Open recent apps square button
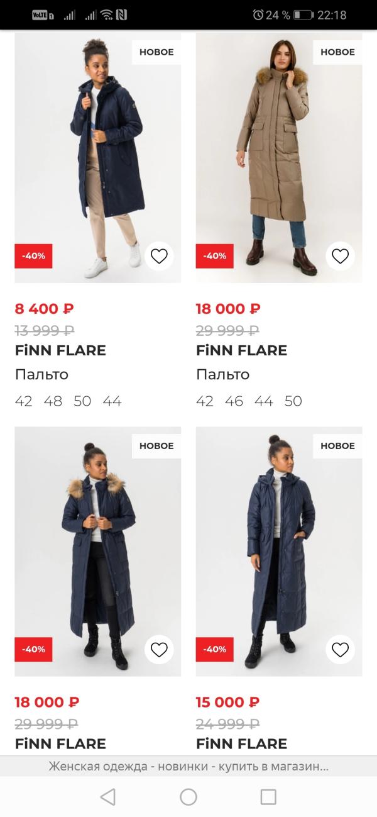 pos(268,797)
